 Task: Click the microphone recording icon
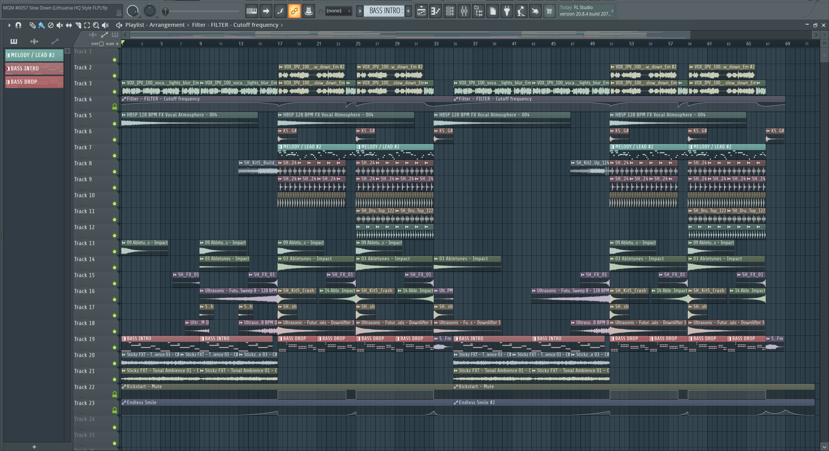coord(521,11)
